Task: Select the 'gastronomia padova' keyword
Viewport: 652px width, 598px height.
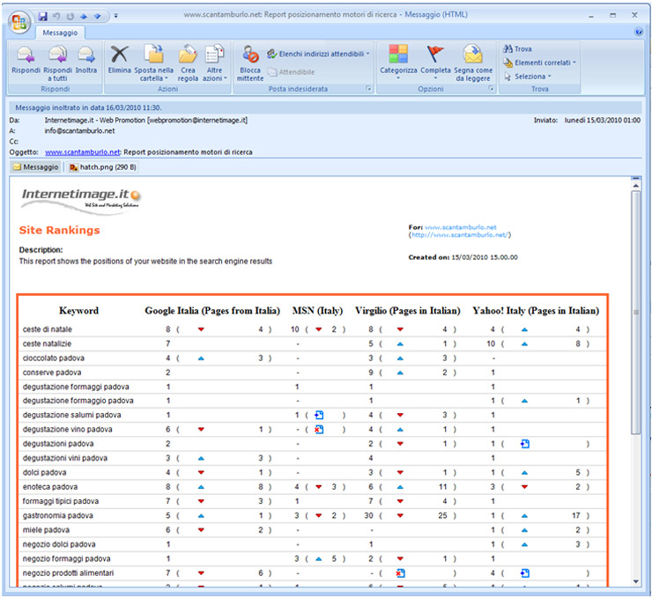Action: (x=58, y=516)
